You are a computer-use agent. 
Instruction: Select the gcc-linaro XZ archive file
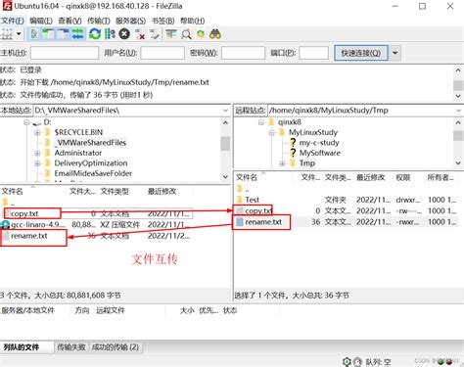[x=38, y=225]
